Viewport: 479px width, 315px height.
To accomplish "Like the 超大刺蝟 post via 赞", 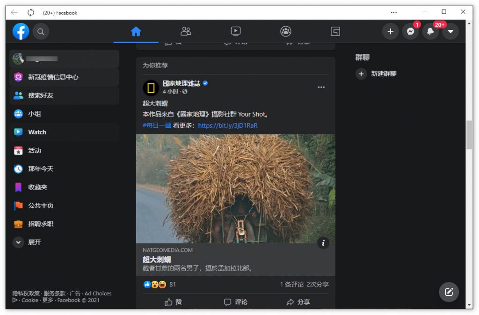I will [x=173, y=302].
